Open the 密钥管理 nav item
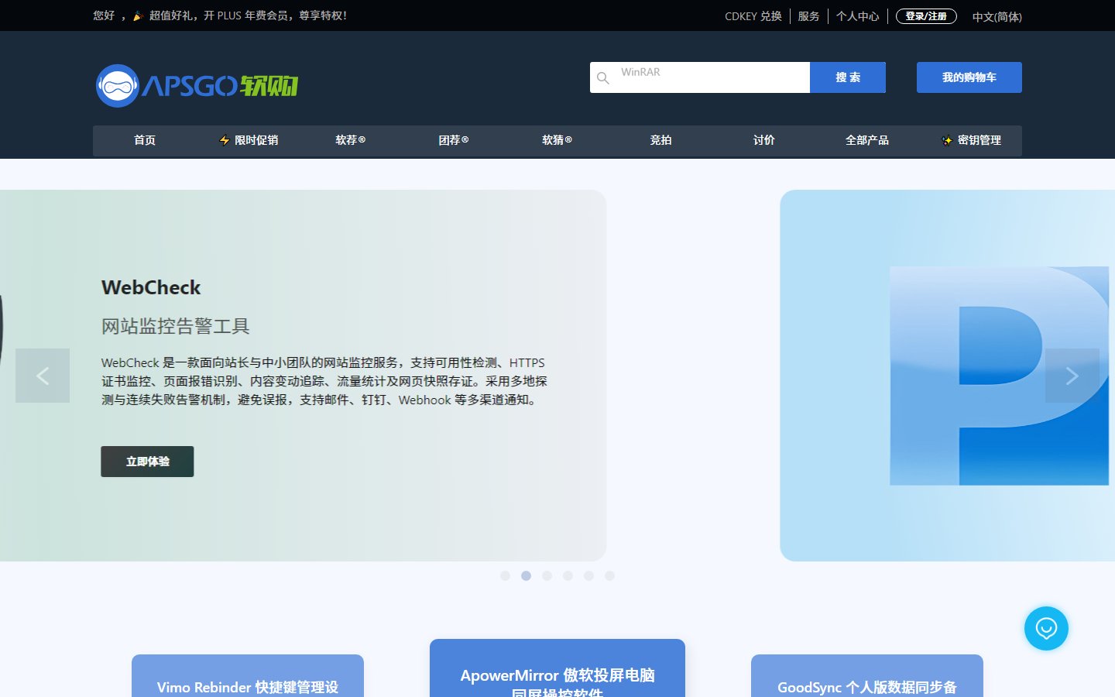The height and width of the screenshot is (697, 1115). (x=972, y=140)
